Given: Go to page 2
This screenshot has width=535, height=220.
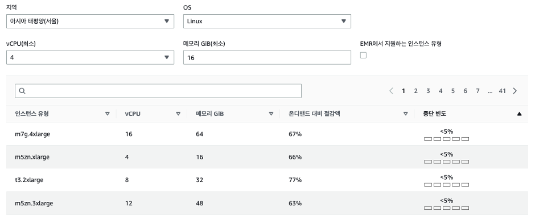Looking at the screenshot, I should [x=415, y=91].
